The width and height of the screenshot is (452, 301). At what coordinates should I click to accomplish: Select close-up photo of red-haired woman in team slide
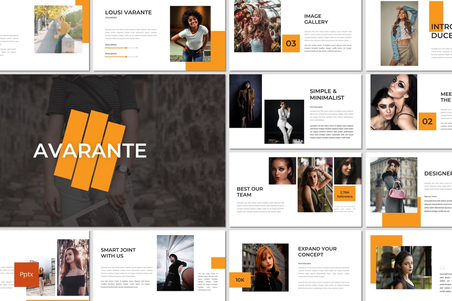(282, 171)
